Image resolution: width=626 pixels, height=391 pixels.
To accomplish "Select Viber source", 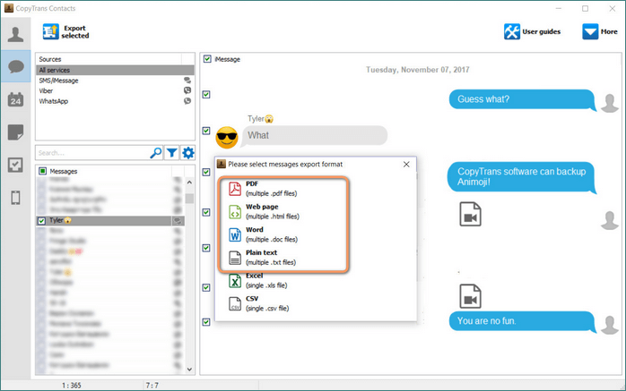I will pyautogui.click(x=115, y=90).
